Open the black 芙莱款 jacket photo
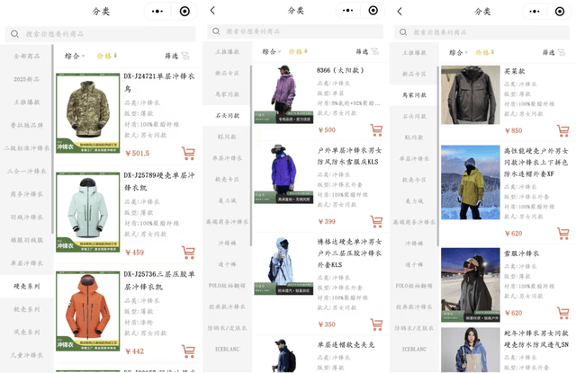This screenshot has height=373, width=576. coord(471,95)
